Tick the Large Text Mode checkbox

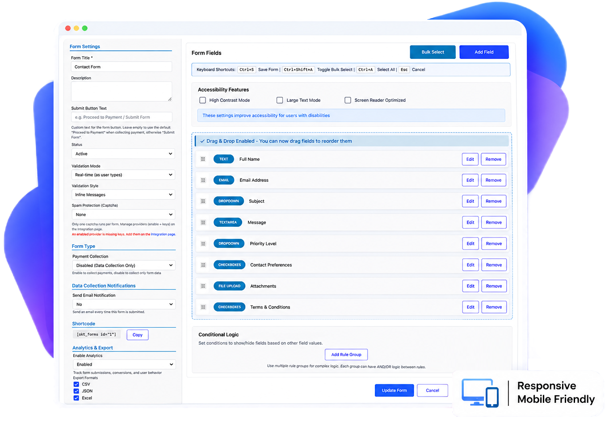click(x=280, y=100)
